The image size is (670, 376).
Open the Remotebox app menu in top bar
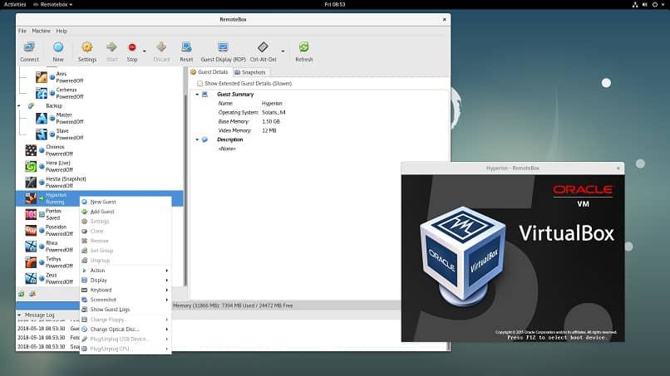pyautogui.click(x=53, y=4)
